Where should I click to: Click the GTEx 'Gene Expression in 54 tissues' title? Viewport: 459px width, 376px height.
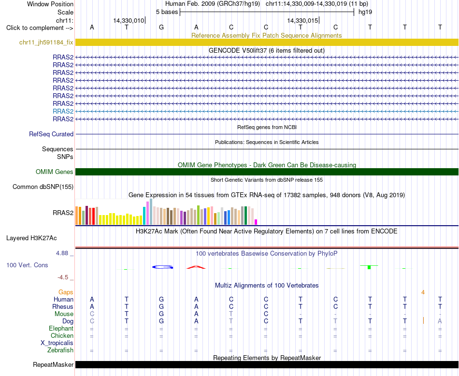[x=267, y=195]
